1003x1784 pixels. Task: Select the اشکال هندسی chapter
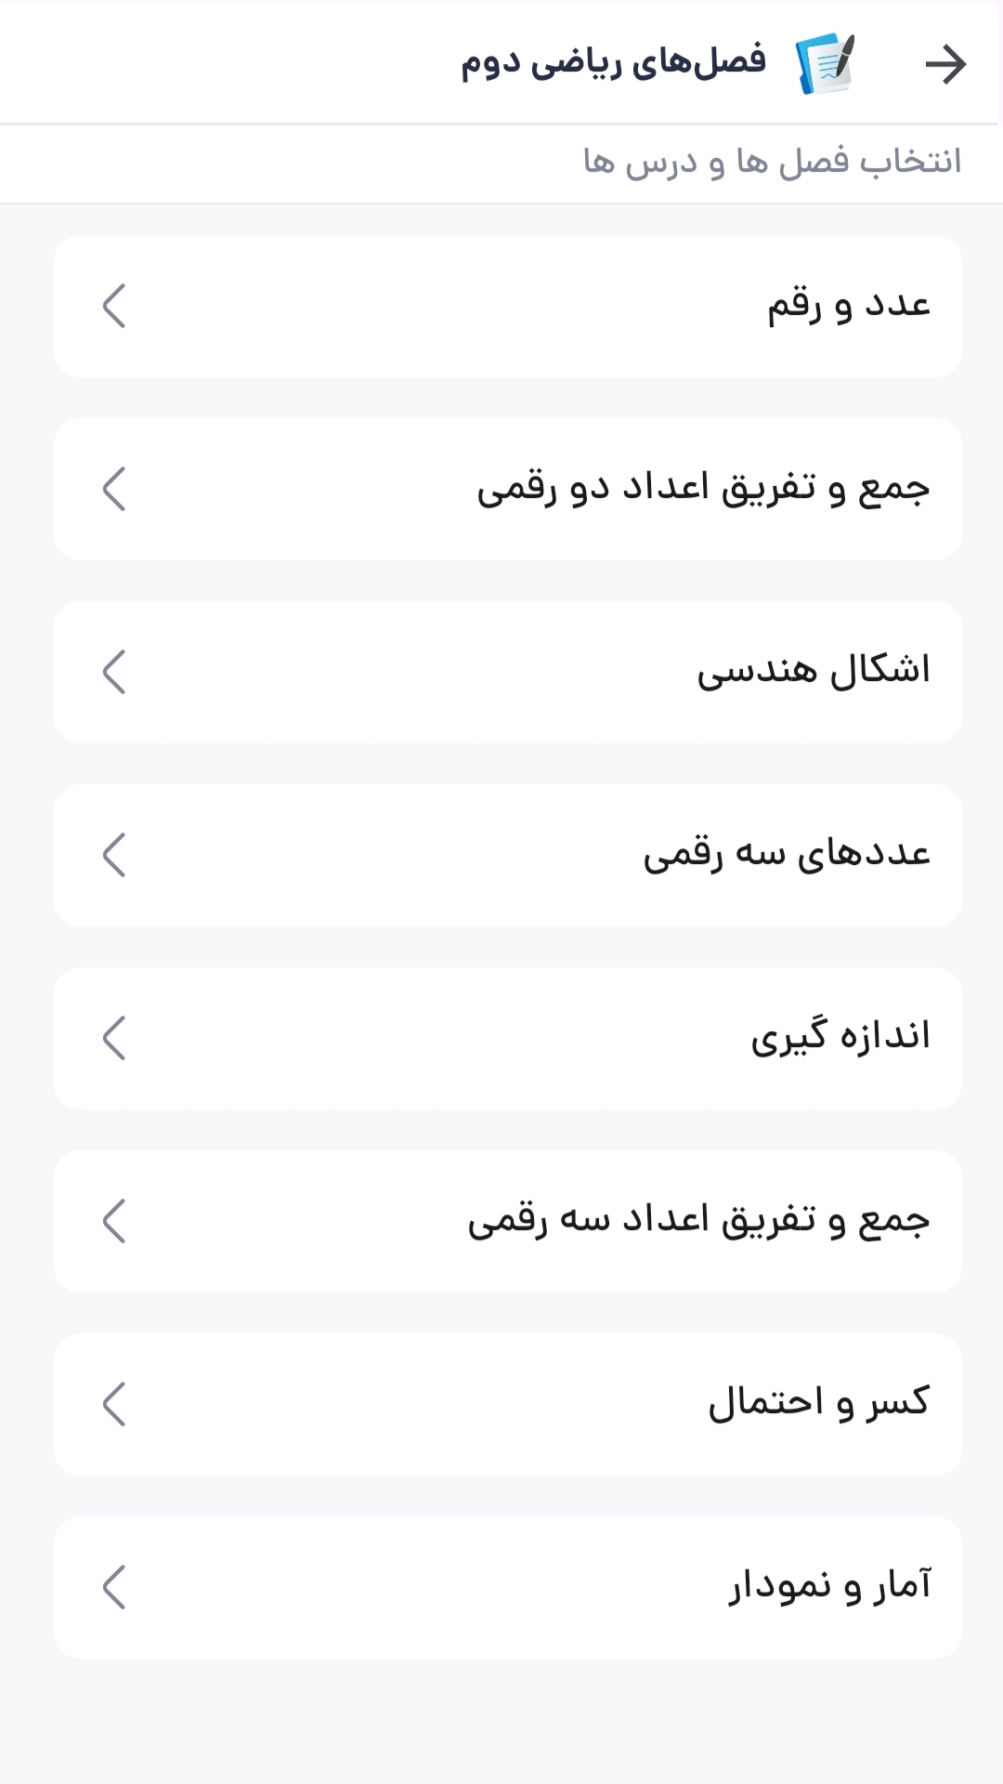pos(813,672)
